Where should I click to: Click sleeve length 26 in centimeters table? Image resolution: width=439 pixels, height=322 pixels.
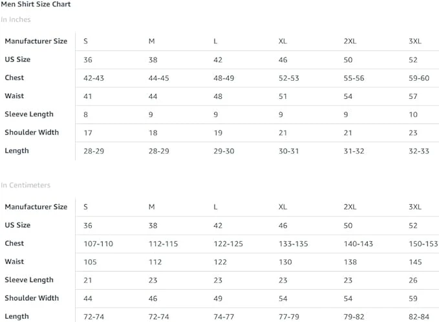[x=413, y=280]
